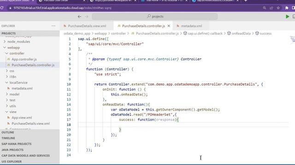Image resolution: width=295 pixels, height=165 pixels.
Task: Collapse the controller folder
Action: coord(17,53)
